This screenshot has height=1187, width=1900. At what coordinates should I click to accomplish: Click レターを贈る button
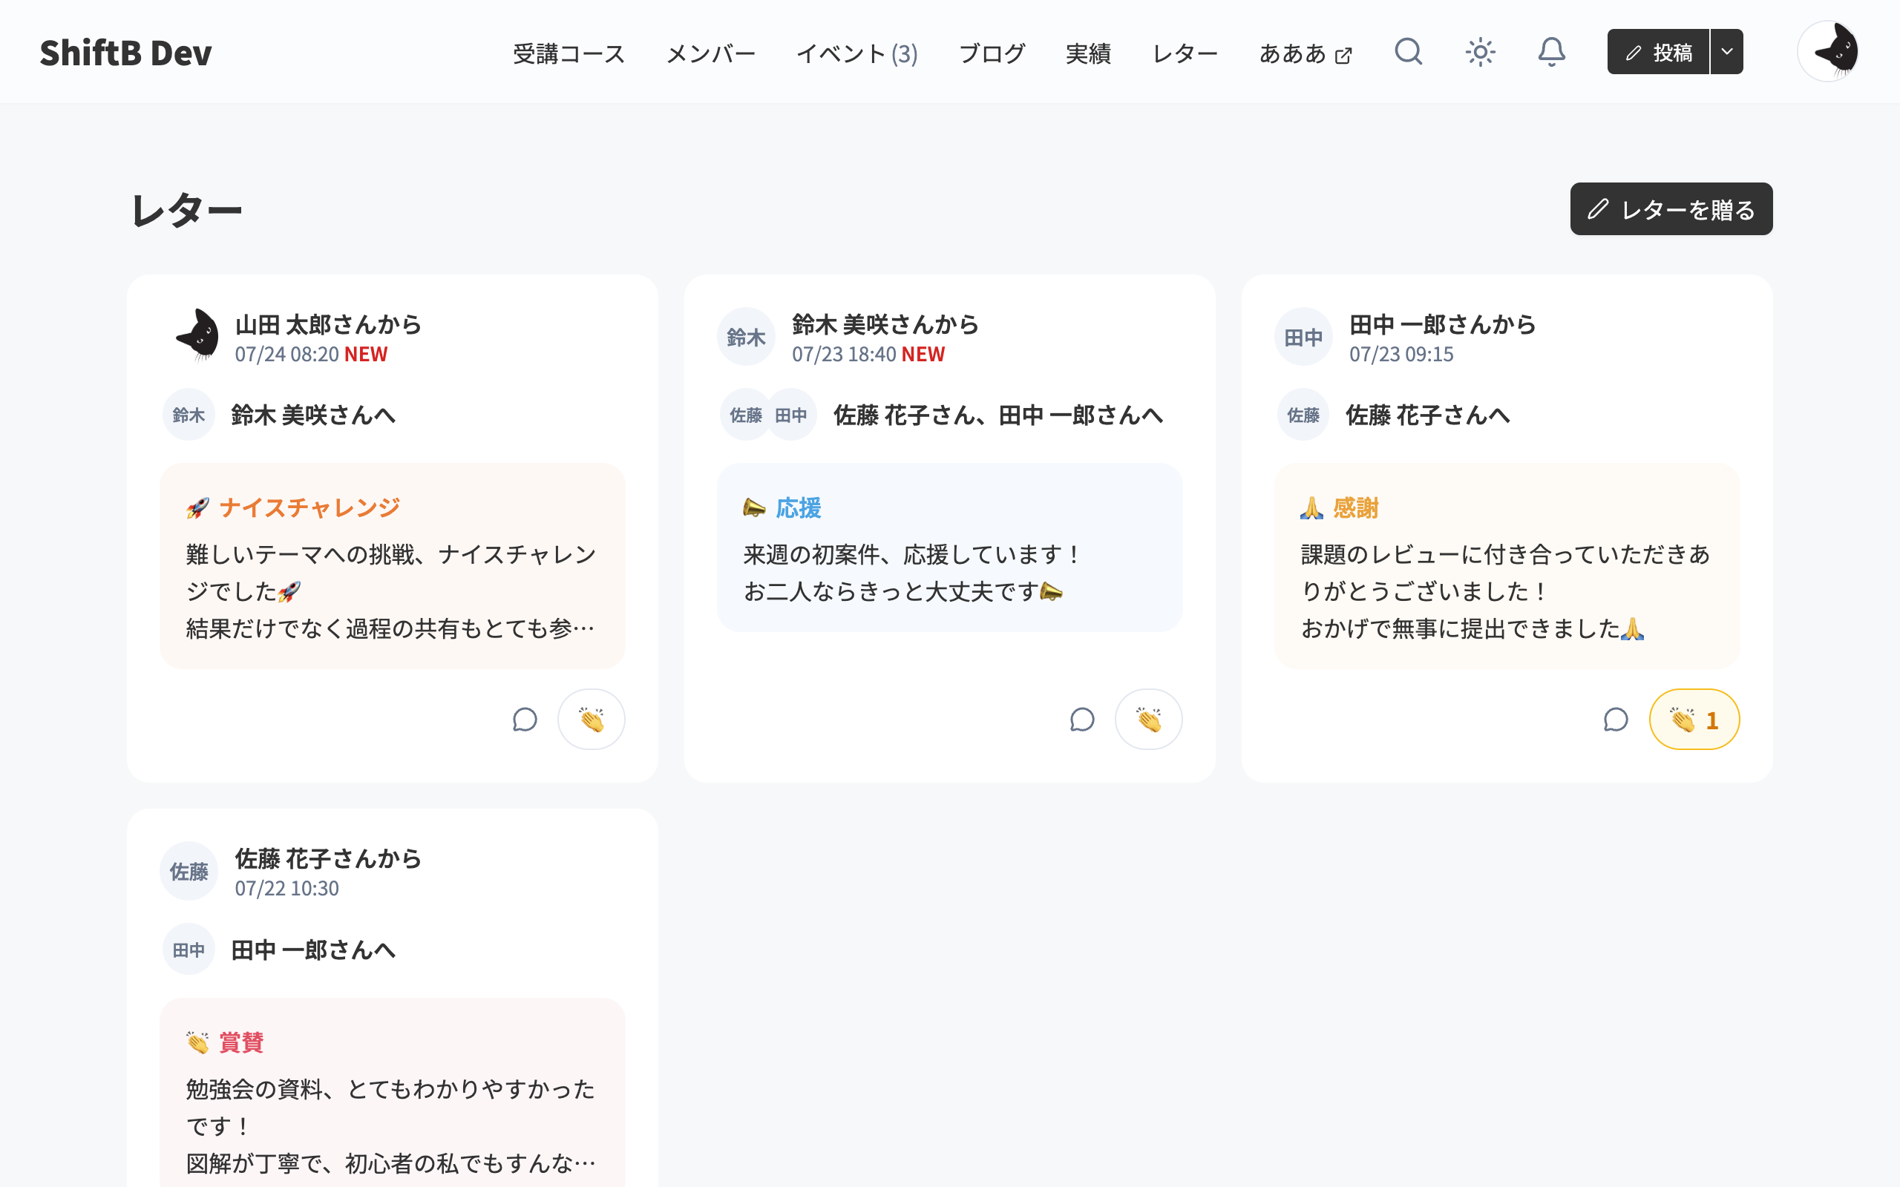click(1671, 208)
